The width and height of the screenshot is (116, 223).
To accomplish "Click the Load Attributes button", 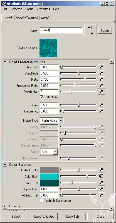I will (44, 217).
